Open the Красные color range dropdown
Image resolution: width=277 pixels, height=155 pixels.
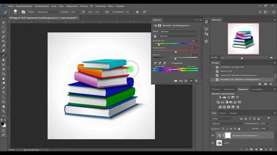pyautogui.click(x=179, y=36)
